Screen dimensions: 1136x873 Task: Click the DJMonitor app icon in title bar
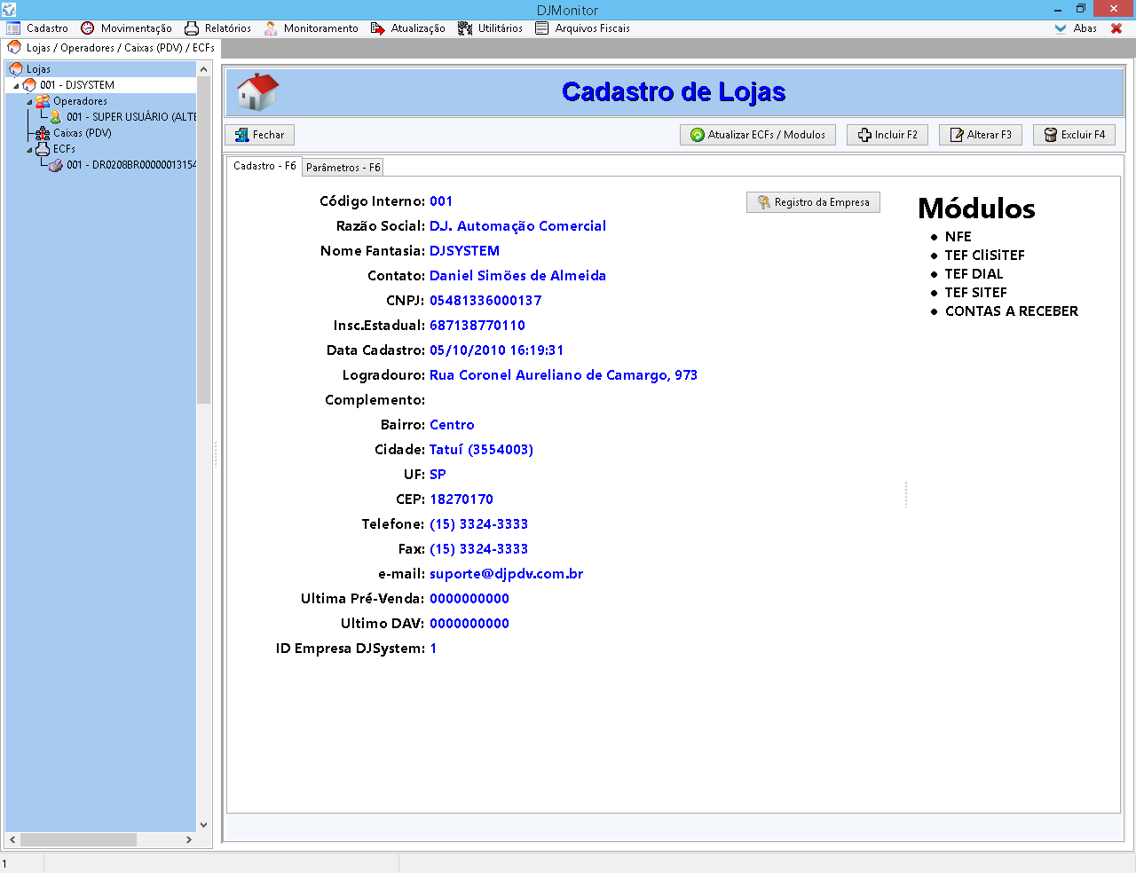click(x=9, y=10)
